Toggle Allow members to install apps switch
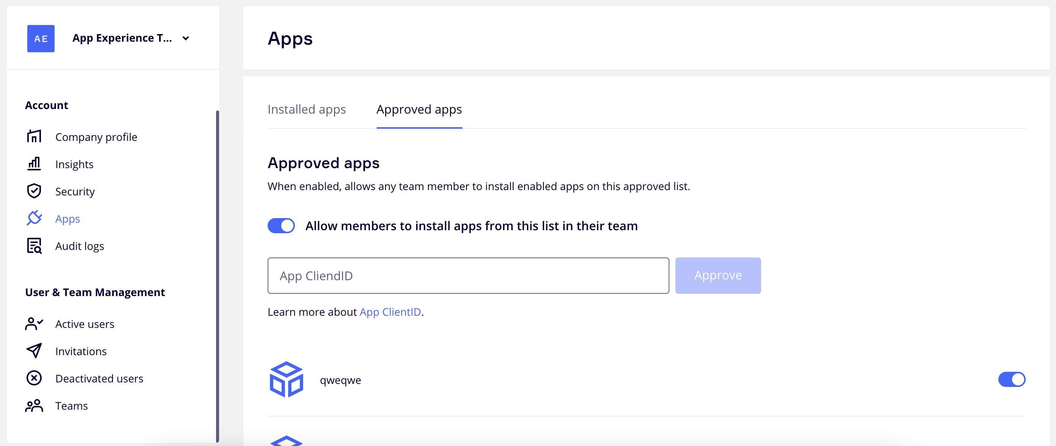 pos(281,226)
